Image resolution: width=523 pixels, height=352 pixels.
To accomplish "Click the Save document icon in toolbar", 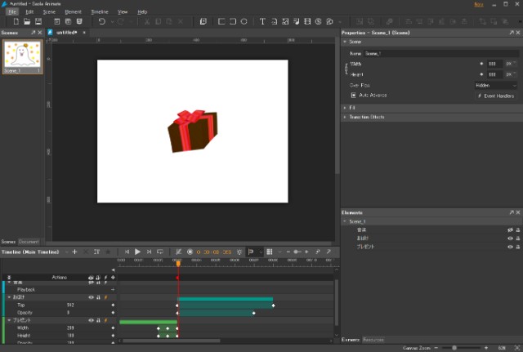I will [38, 21].
